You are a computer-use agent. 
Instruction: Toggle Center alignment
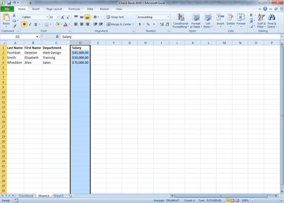pos(82,24)
